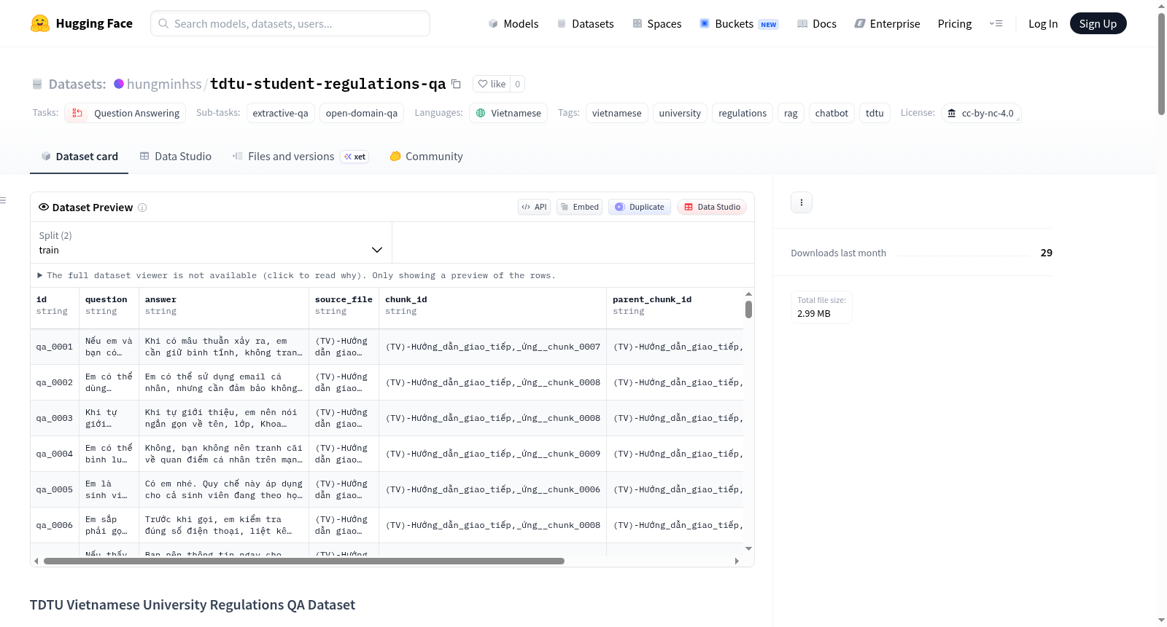Select the open-domain-qa sub-task tag
Viewport: 1167px width, 627px height.
pyautogui.click(x=362, y=113)
